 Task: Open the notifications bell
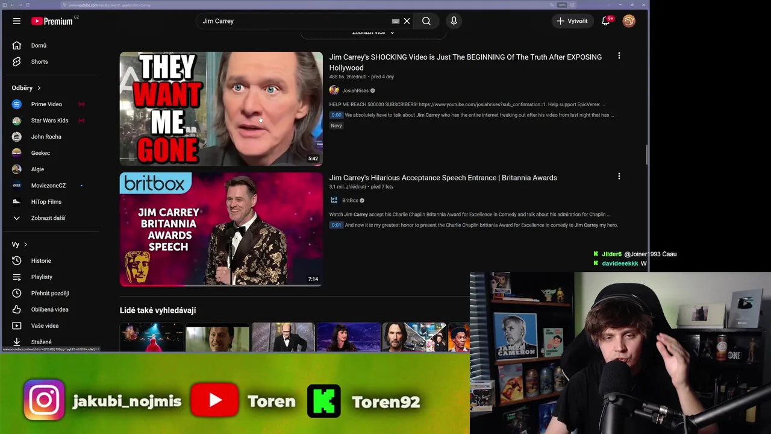(606, 21)
